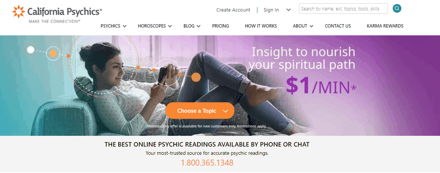Viewport: 440px width, 173px height.
Task: Click the Choose a Topic button
Action: coord(200,110)
